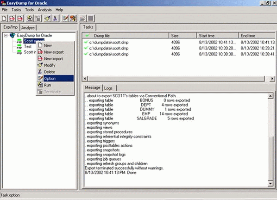
Task: Switch to the Analyze tab
Action: (x=28, y=28)
